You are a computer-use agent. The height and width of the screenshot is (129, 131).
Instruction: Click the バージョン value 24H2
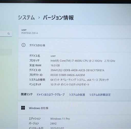tap(53, 123)
